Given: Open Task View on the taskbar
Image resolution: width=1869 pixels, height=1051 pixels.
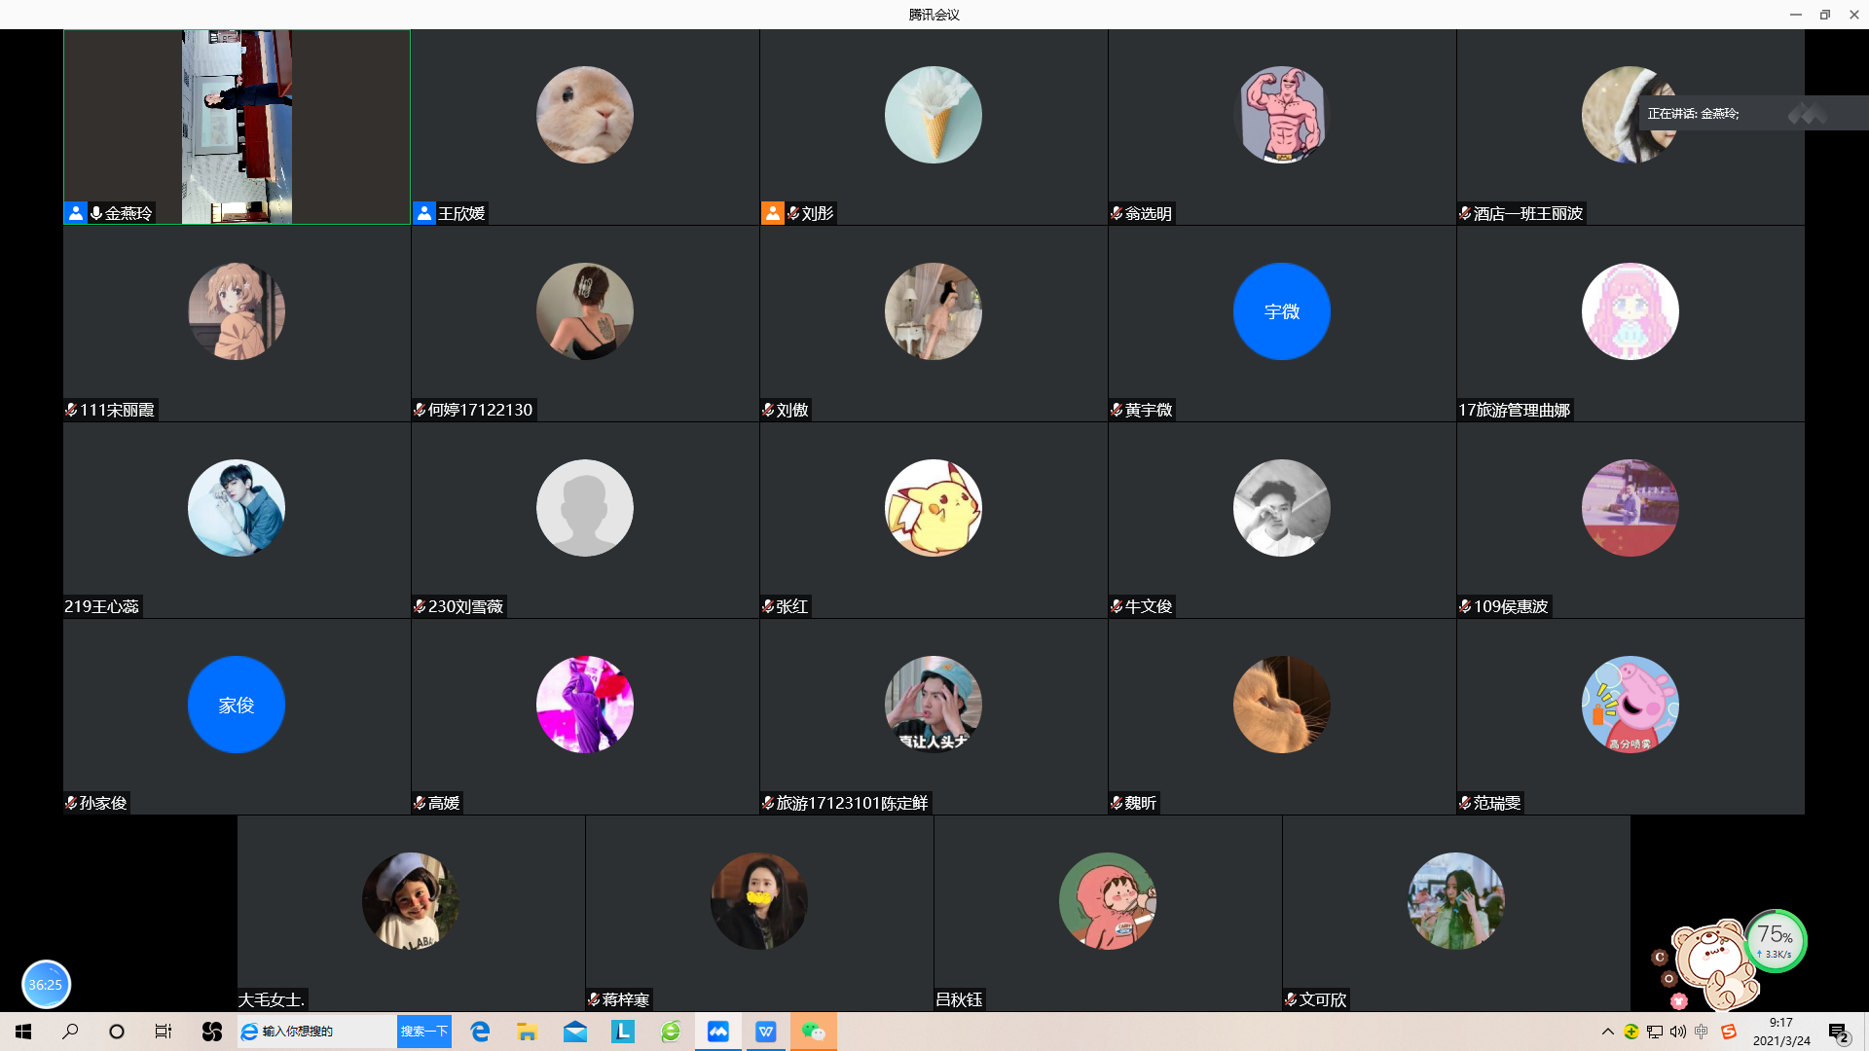Looking at the screenshot, I should click(164, 1032).
